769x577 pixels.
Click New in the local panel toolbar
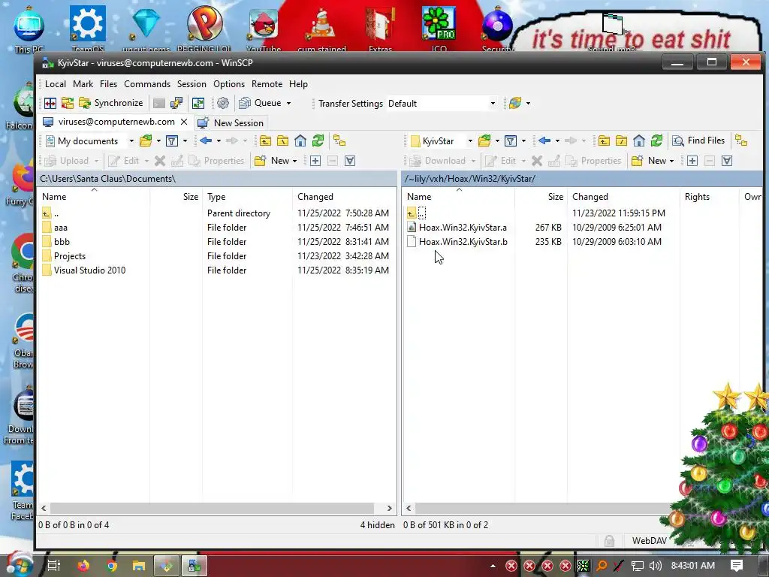coord(273,161)
